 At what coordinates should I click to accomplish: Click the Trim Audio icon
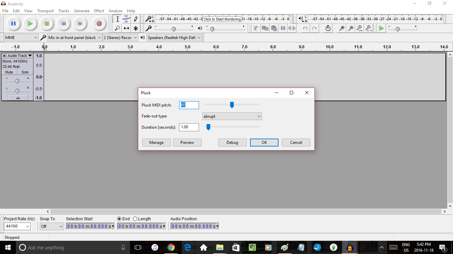[x=283, y=28]
